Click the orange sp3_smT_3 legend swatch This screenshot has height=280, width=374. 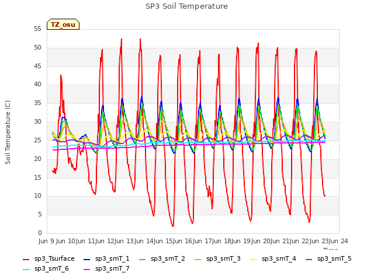(x=198, y=259)
